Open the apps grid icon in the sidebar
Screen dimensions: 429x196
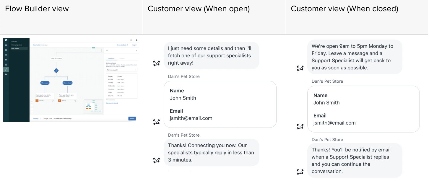6,65
